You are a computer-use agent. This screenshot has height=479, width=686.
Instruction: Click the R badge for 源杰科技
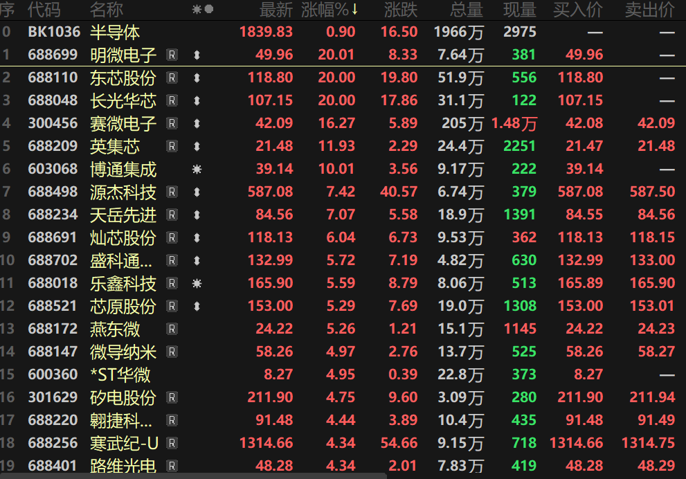[172, 192]
